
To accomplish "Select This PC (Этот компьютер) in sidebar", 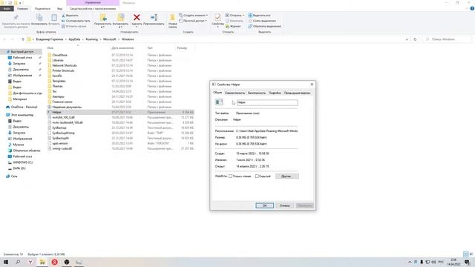I will click(22, 115).
